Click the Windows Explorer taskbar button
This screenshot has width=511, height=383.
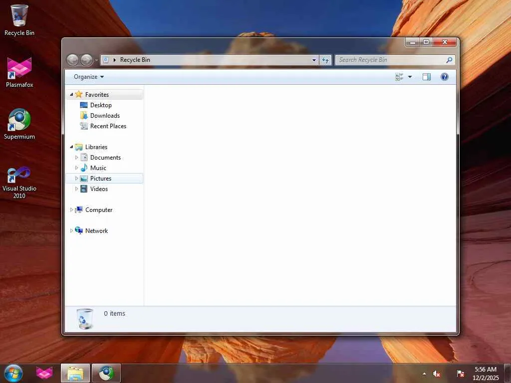[x=75, y=373]
